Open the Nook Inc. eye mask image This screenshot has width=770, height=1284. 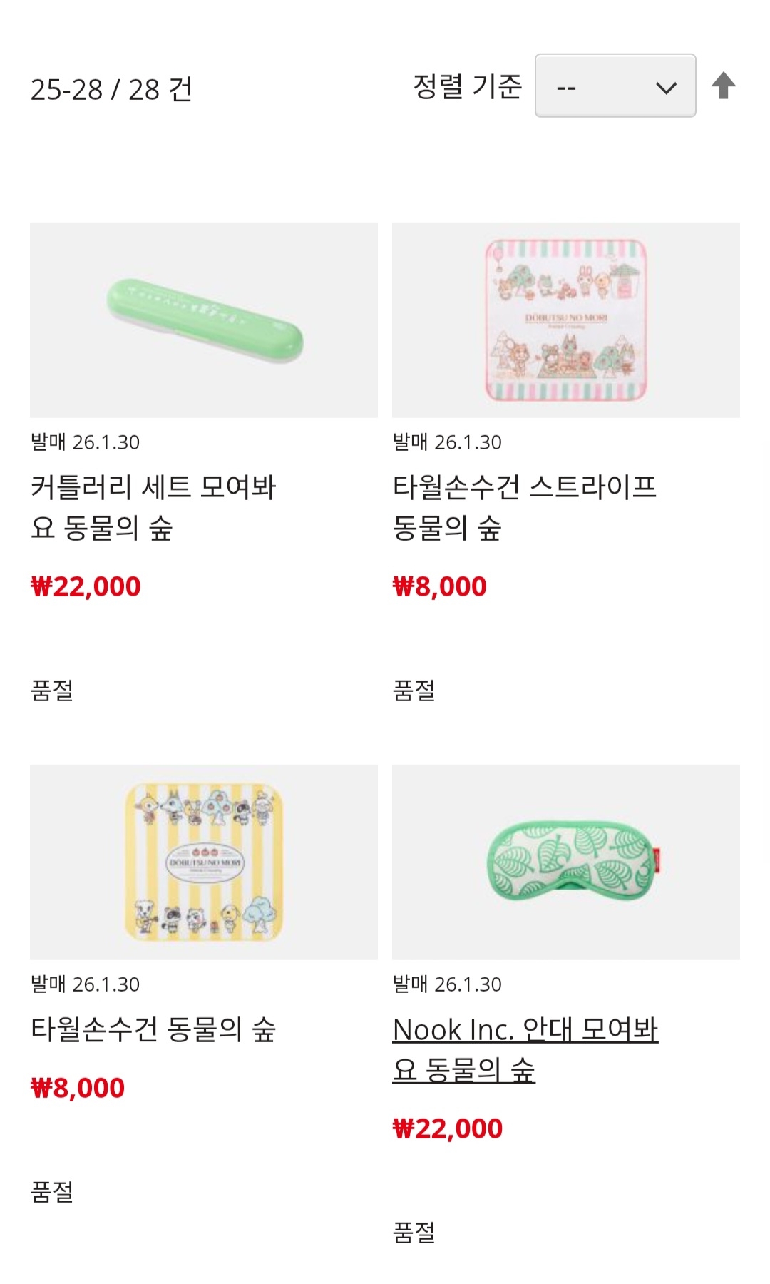[x=566, y=862]
